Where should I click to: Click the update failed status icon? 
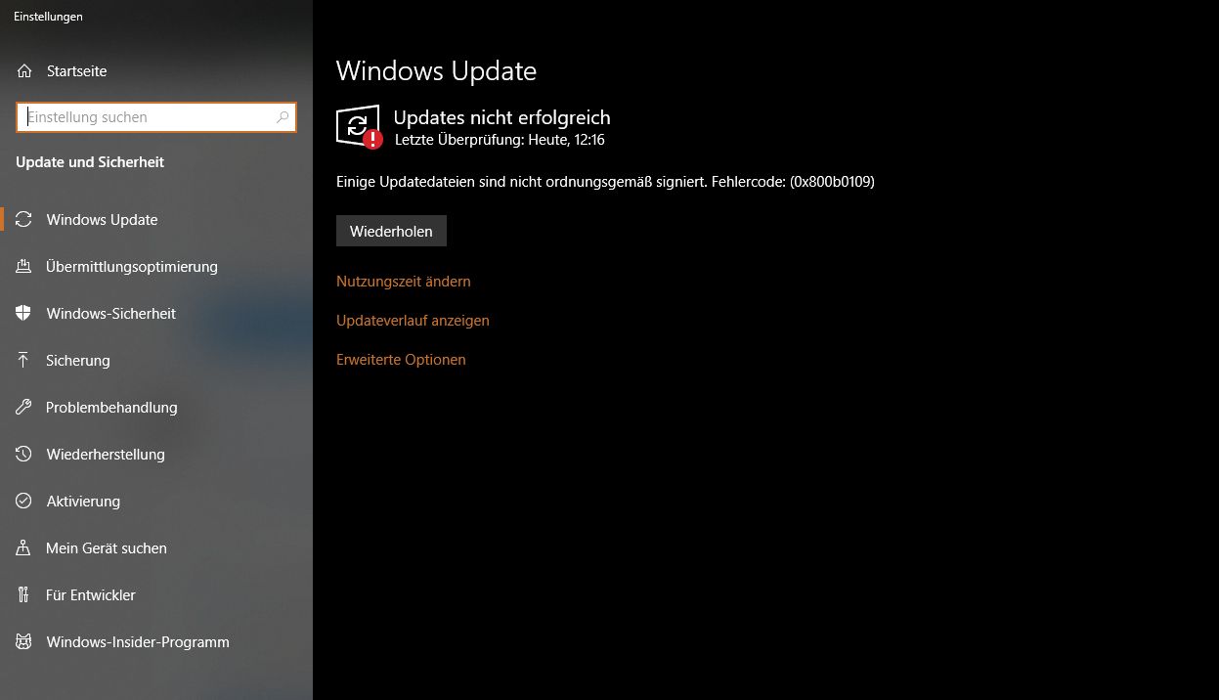pos(359,126)
